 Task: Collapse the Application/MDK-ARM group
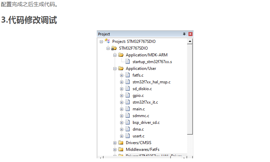[x=115, y=55]
